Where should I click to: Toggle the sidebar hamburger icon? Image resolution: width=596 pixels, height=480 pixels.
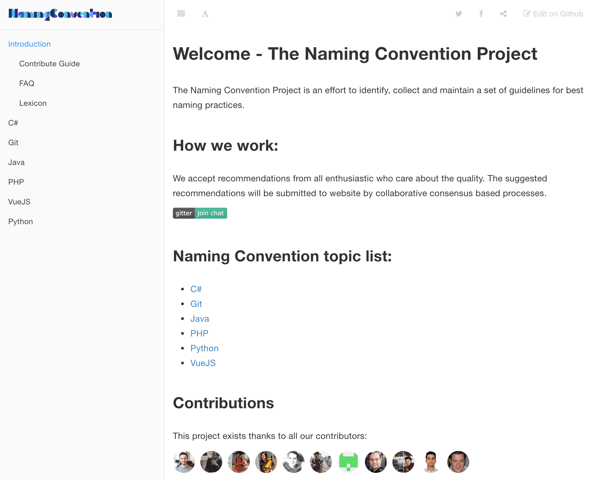tap(181, 13)
